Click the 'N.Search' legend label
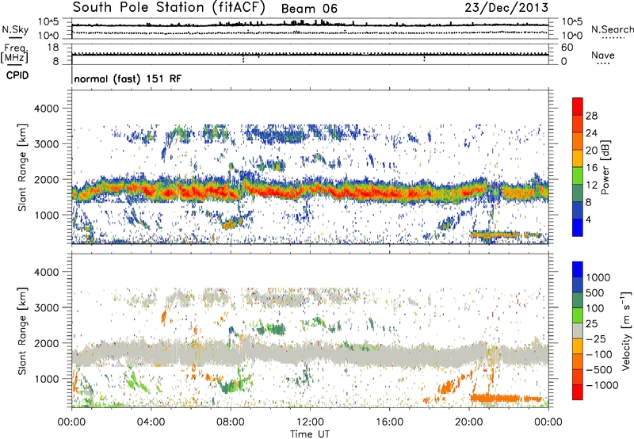 pos(612,29)
